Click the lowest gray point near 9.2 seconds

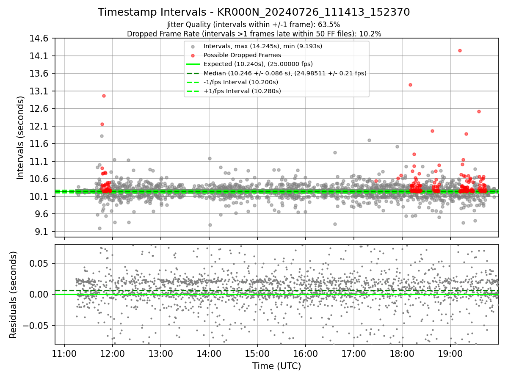[99, 228]
